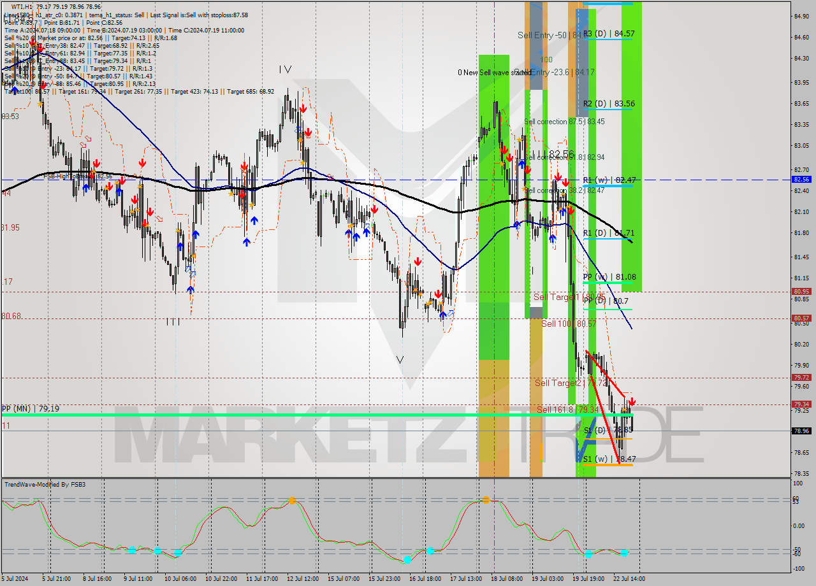Select the PP (MN) | 79.19 label
Viewport: 816px width, 586px height.
tap(31, 408)
